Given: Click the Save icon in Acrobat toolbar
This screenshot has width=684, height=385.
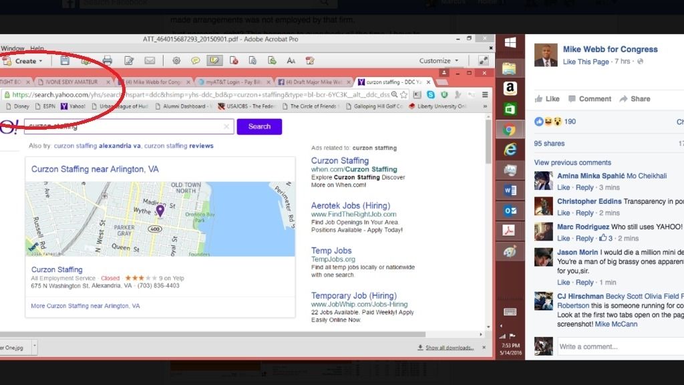Looking at the screenshot, I should point(65,61).
